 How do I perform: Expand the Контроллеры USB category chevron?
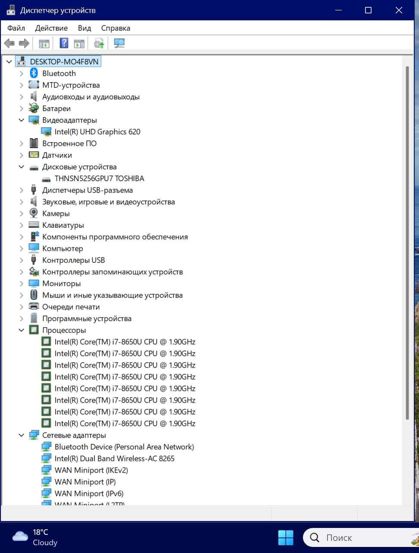tap(21, 260)
